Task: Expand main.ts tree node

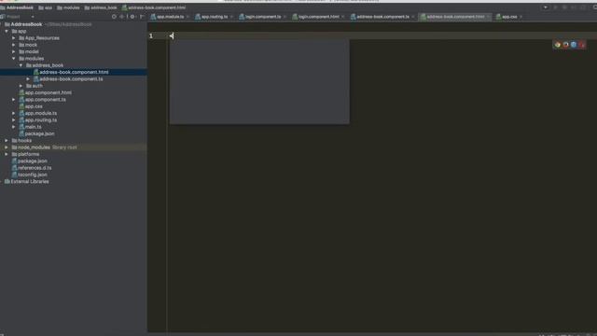Action: point(14,127)
